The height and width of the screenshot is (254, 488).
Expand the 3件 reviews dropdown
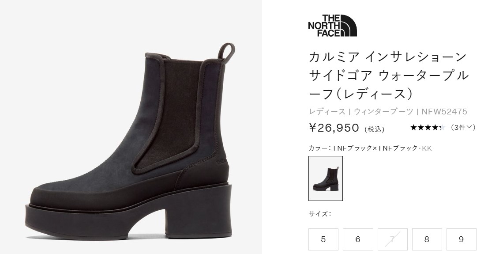[x=463, y=128]
